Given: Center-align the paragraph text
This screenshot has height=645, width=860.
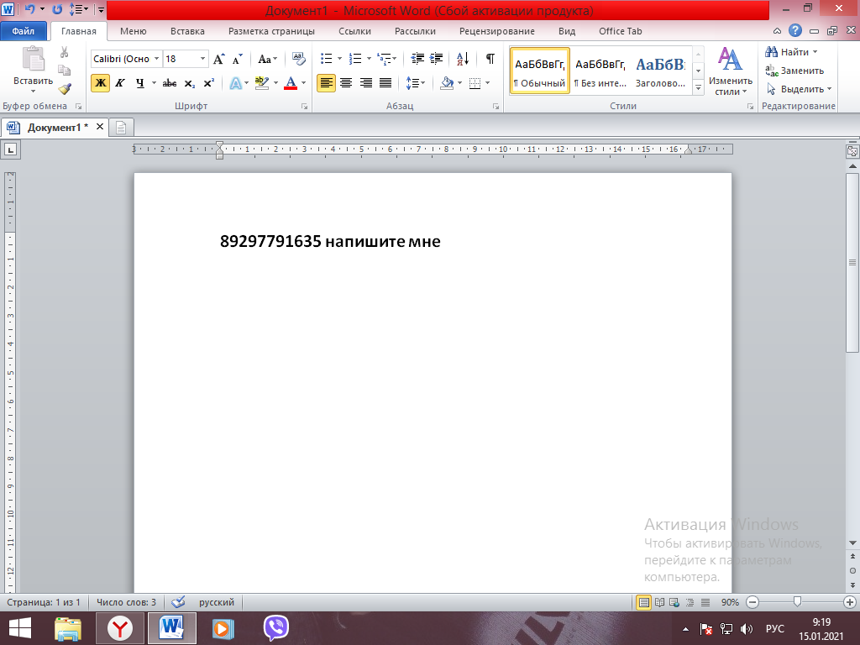Looking at the screenshot, I should (345, 83).
